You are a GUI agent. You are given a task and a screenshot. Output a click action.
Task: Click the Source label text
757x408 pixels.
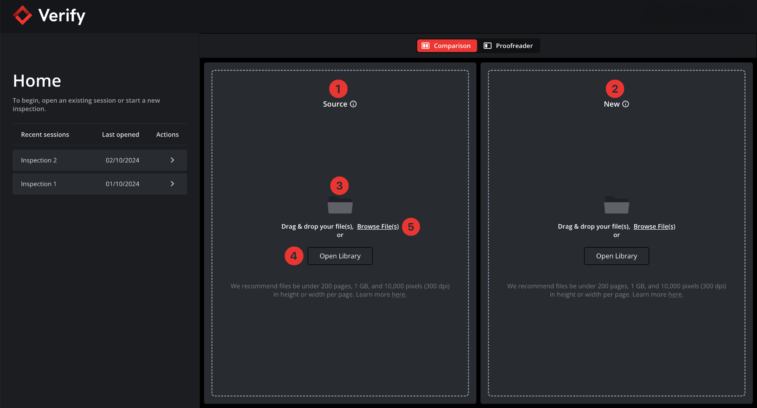[335, 104]
